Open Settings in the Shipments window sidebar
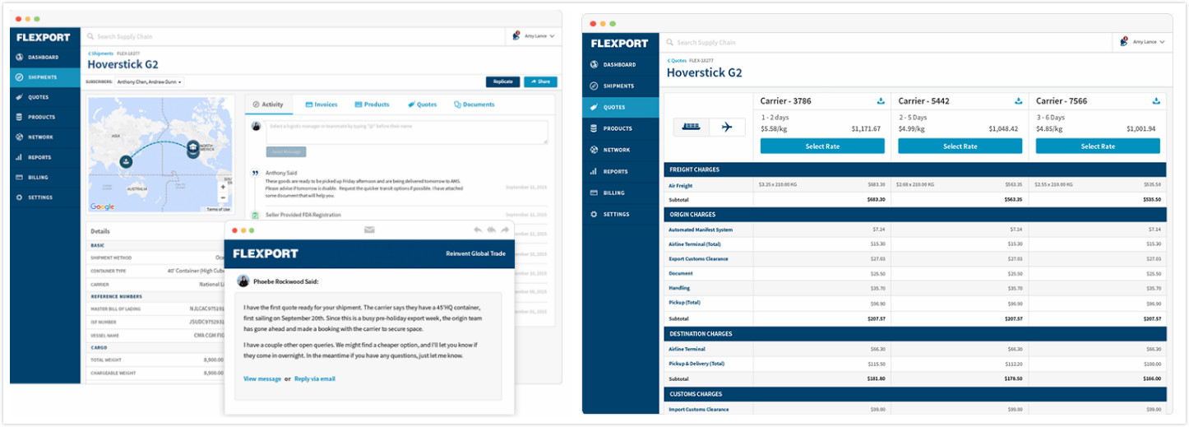The width and height of the screenshot is (1189, 427). click(45, 197)
